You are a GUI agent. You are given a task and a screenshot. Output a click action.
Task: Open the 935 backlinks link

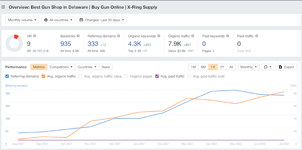[x=66, y=44]
